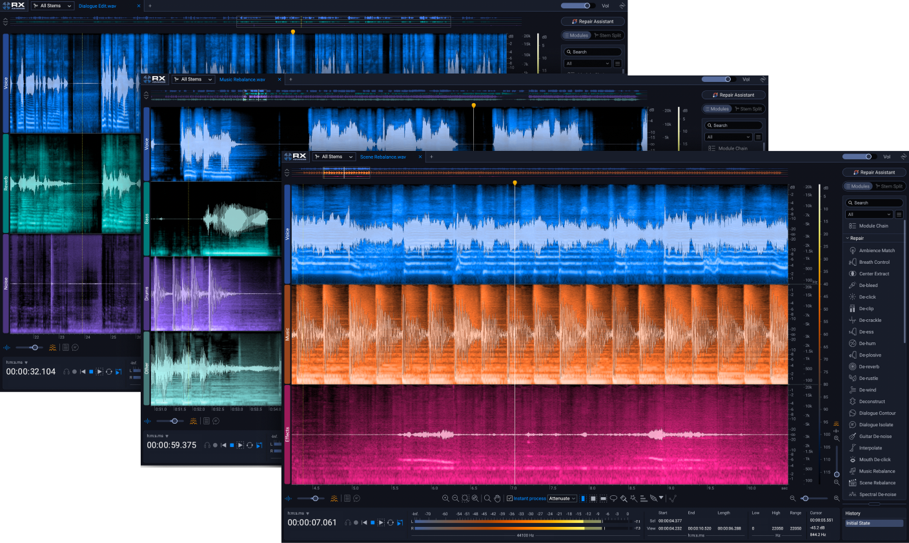This screenshot has width=909, height=543.
Task: Open All Stems dropdown in the Scene Rebalance window
Action: tap(334, 157)
